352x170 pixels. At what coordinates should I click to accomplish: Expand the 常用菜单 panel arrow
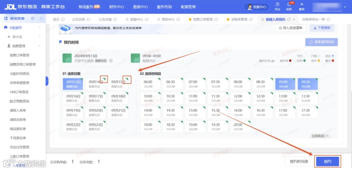tap(41, 18)
